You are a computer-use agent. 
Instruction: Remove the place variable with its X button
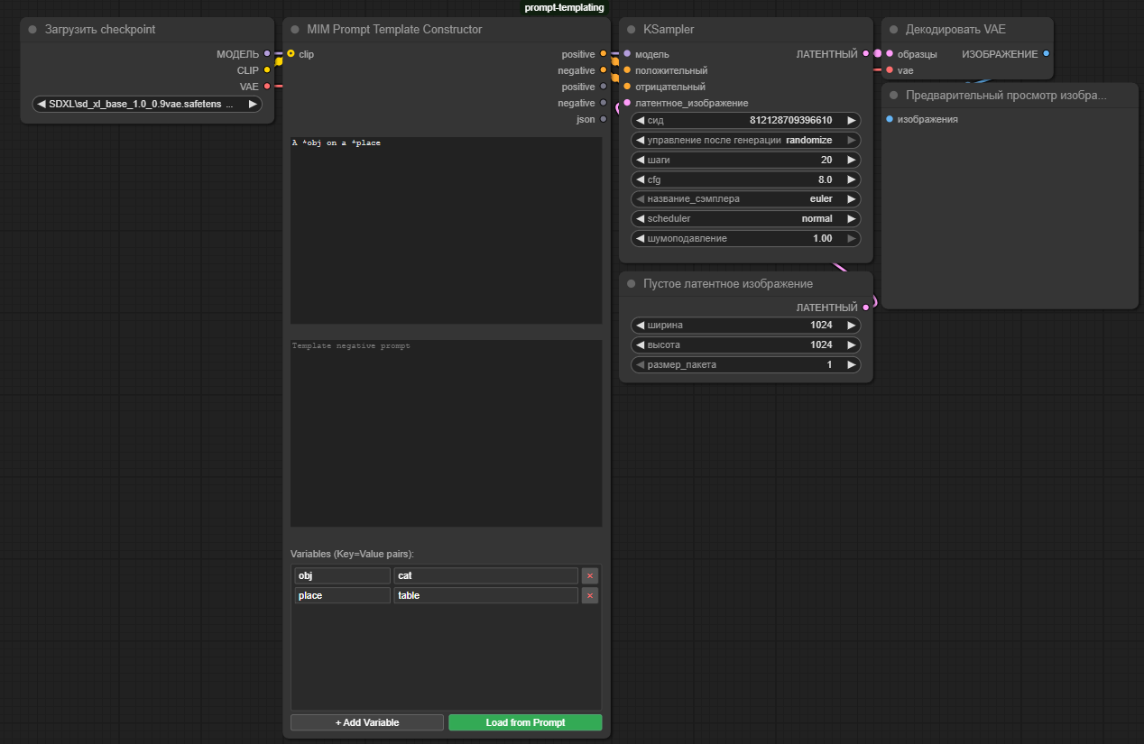click(589, 595)
